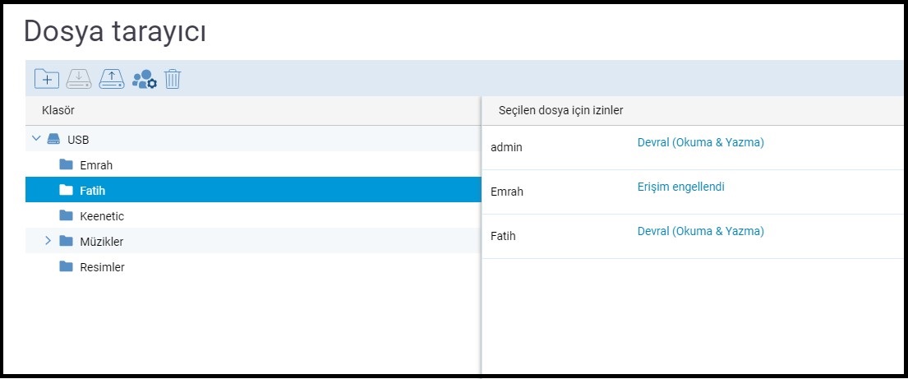Click the download to drive toolbar icon
Image resolution: width=908 pixels, height=379 pixels.
79,79
